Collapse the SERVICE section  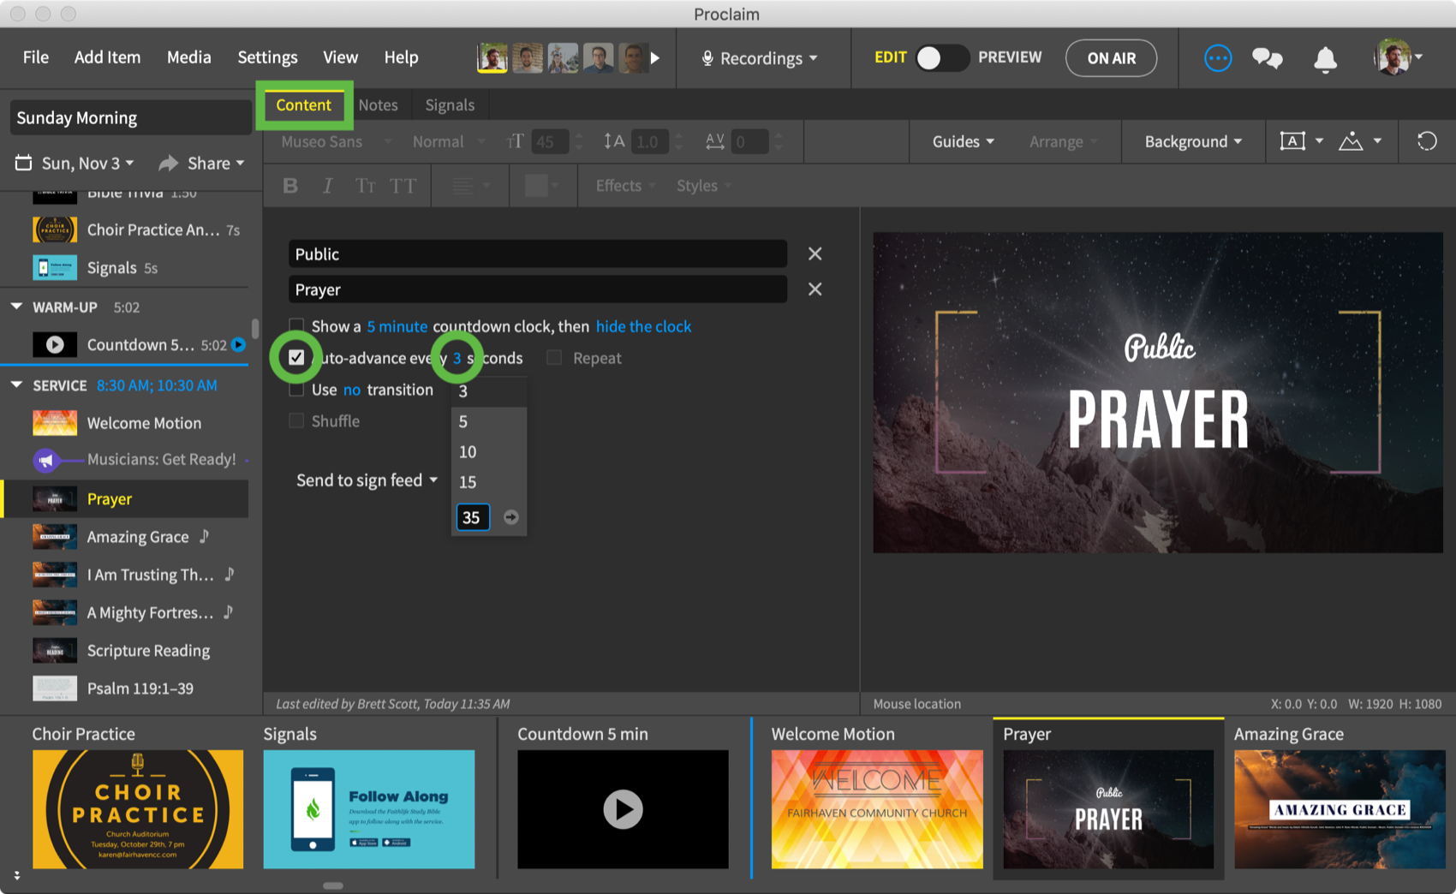point(16,385)
